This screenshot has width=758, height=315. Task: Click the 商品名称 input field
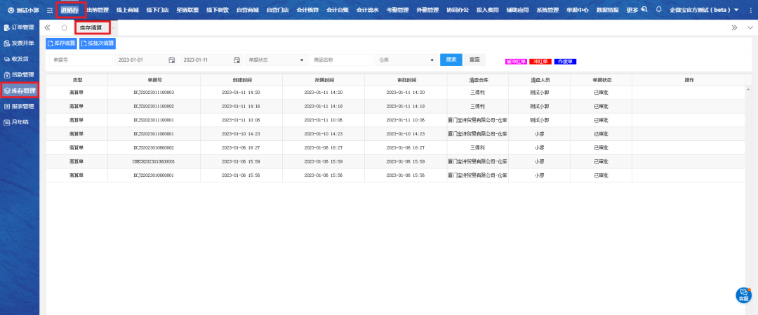(341, 60)
